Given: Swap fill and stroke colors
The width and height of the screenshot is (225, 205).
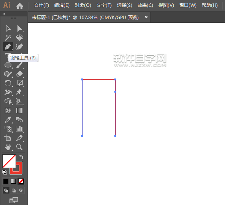Looking at the screenshot, I should pyautogui.click(x=21, y=157).
